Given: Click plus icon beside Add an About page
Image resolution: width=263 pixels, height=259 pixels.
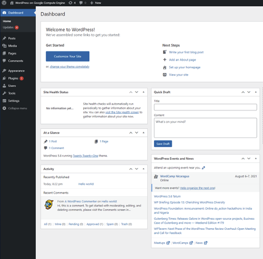Looking at the screenshot, I should [165, 59].
